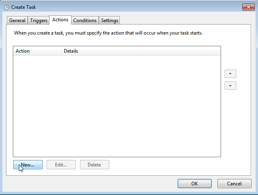The image size is (258, 195).
Task: Open the Triggers tab
Action: pyautogui.click(x=39, y=21)
